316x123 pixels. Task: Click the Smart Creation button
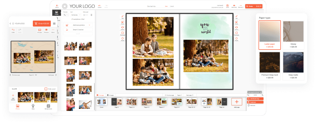point(78,29)
